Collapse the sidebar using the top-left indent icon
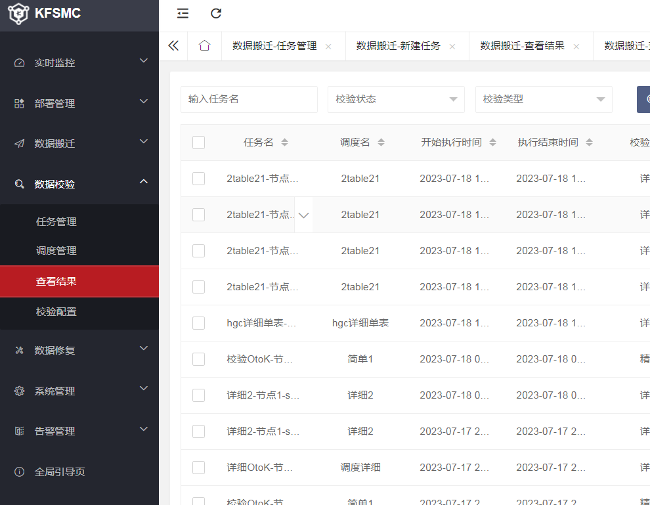The image size is (650, 505). pos(182,12)
